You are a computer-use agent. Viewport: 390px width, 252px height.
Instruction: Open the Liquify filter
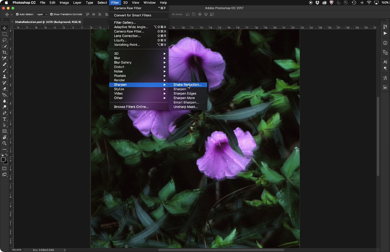(x=139, y=40)
